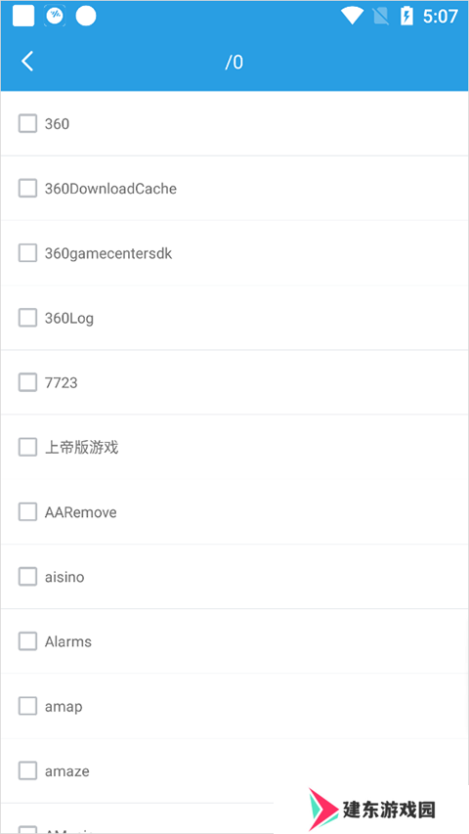This screenshot has height=834, width=469.
Task: Tap the no-SIM signal icon
Action: pos(381,16)
